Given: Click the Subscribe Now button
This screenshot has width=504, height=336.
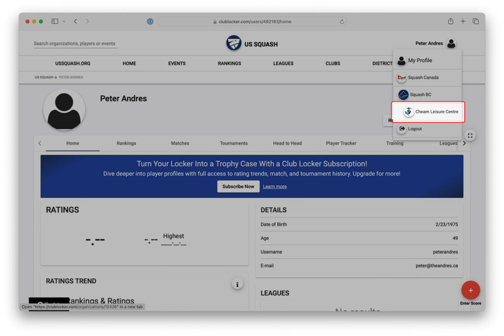Looking at the screenshot, I should 238,186.
